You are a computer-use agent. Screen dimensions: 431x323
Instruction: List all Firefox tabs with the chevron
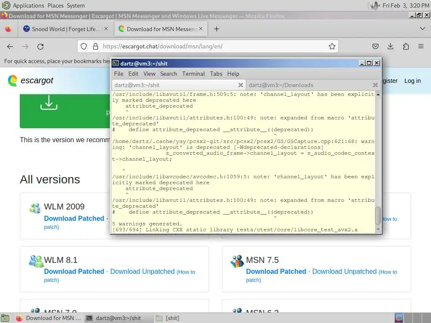pyautogui.click(x=423, y=29)
